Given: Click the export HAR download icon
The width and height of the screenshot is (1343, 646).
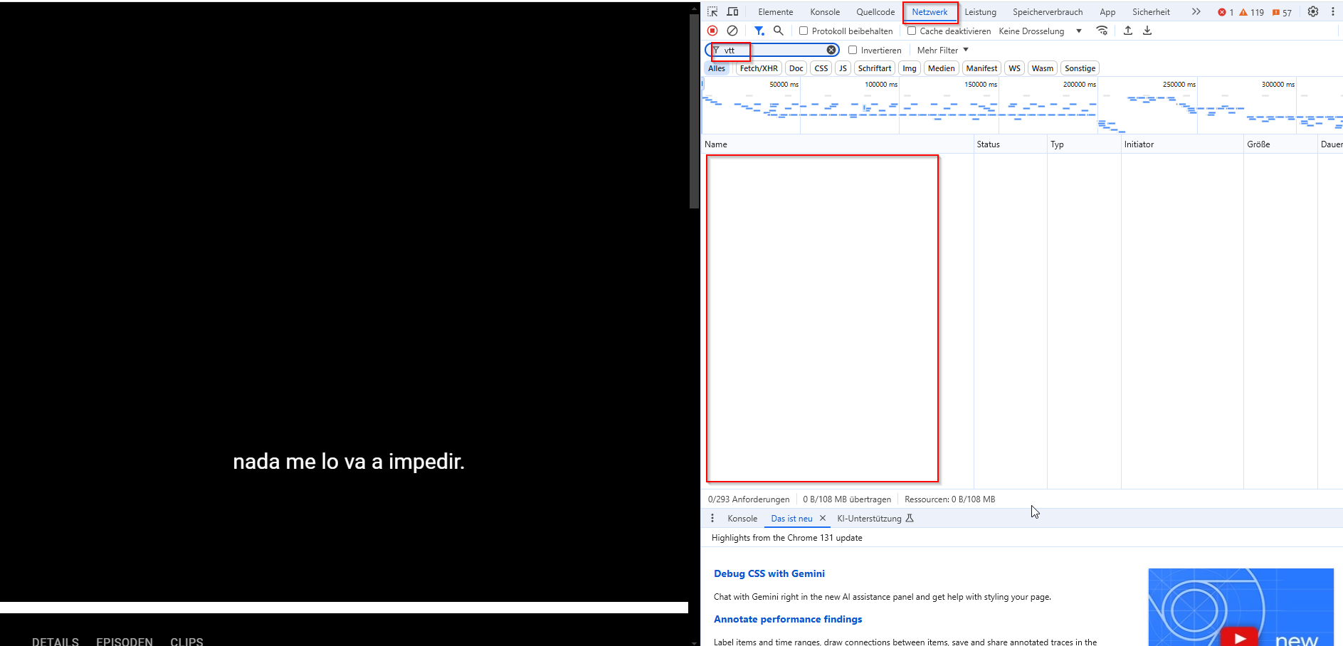Looking at the screenshot, I should pyautogui.click(x=1147, y=31).
